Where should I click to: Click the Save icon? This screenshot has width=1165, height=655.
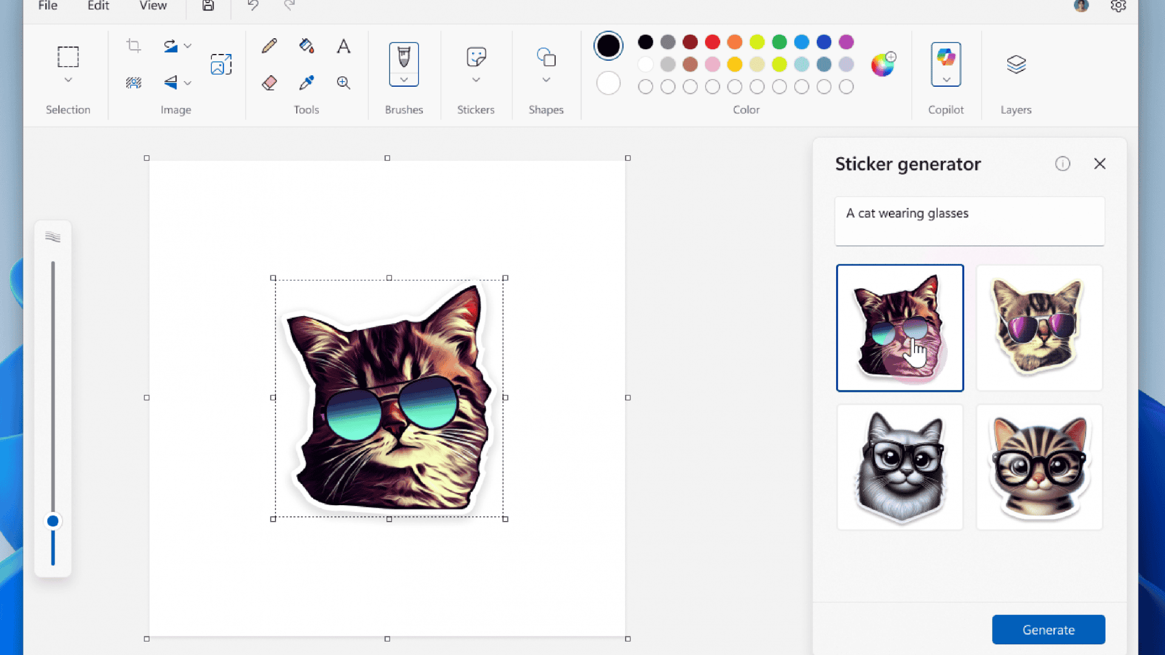[208, 6]
